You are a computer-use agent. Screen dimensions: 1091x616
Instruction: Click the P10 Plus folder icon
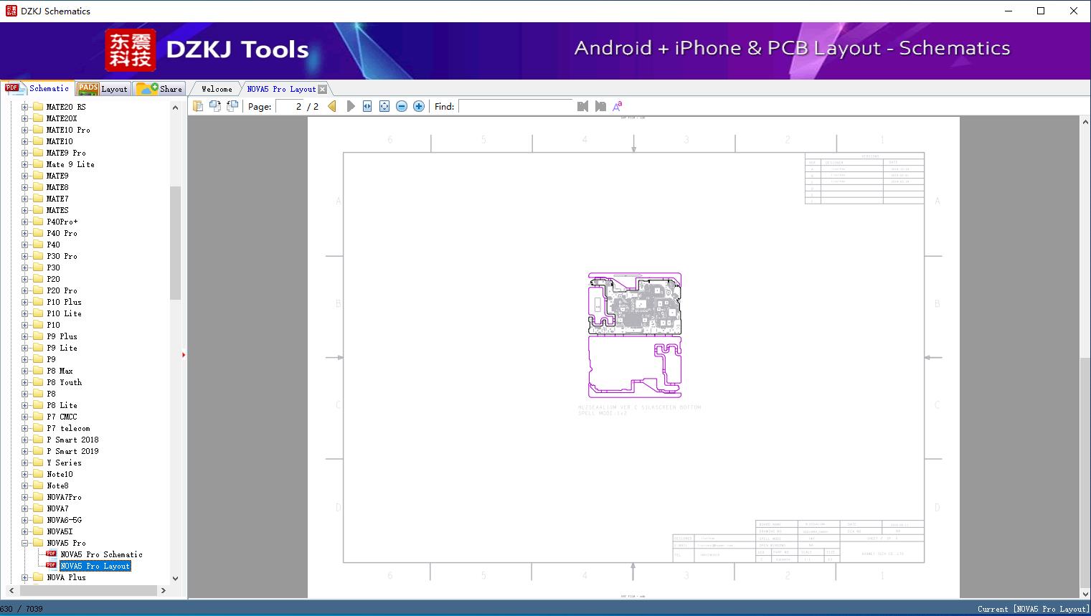coord(37,302)
